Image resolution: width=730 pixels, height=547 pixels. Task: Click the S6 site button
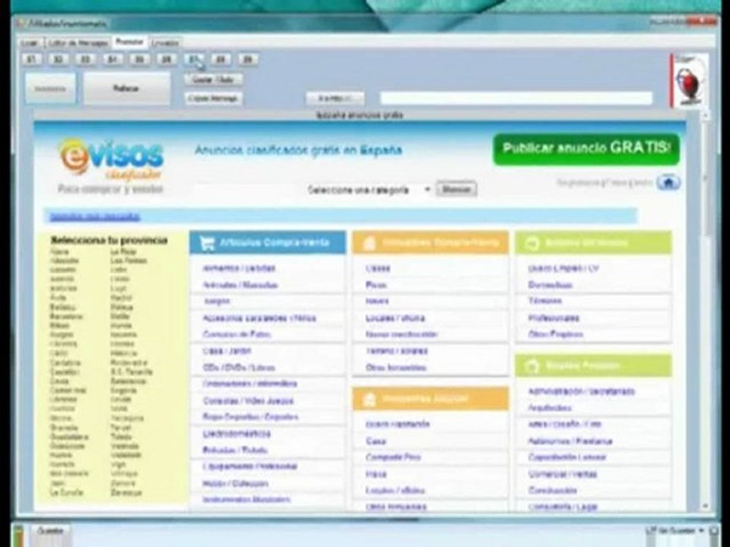pos(167,59)
